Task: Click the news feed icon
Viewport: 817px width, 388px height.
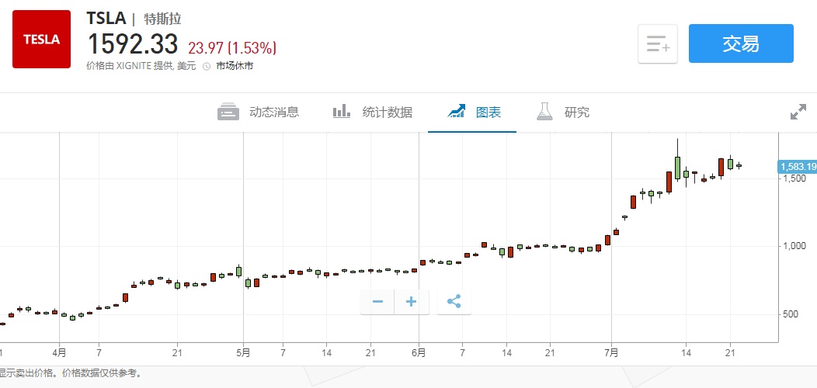Action: (x=228, y=112)
